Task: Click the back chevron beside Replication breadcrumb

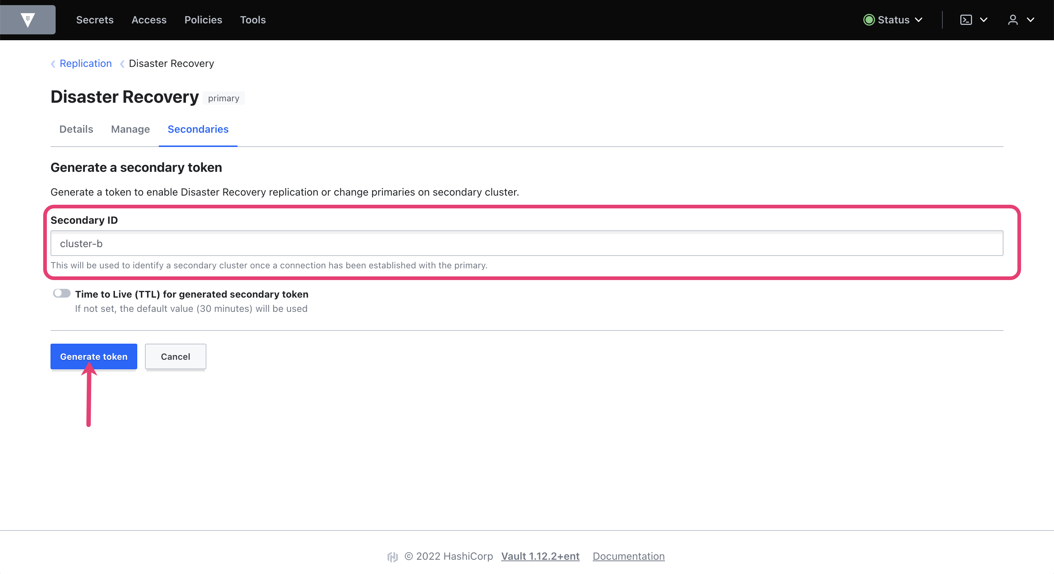Action: 53,64
